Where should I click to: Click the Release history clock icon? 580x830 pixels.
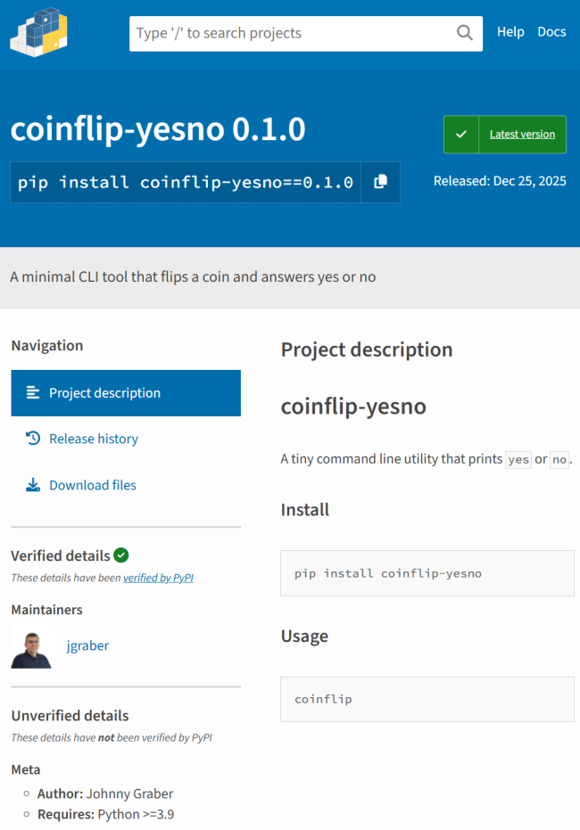(33, 439)
